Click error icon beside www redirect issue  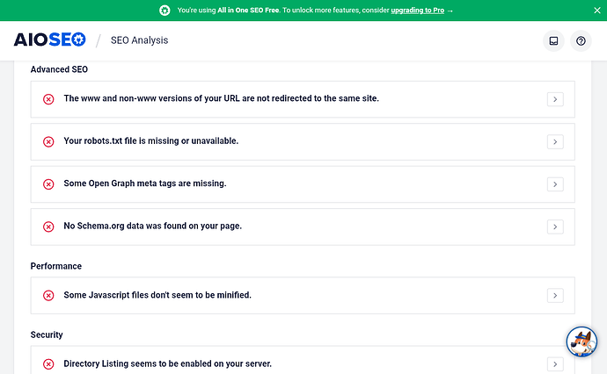pyautogui.click(x=48, y=99)
